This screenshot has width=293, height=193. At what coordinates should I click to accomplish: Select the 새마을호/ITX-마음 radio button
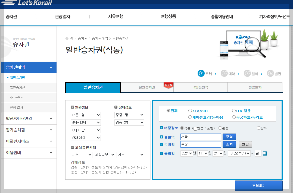tap(190, 117)
